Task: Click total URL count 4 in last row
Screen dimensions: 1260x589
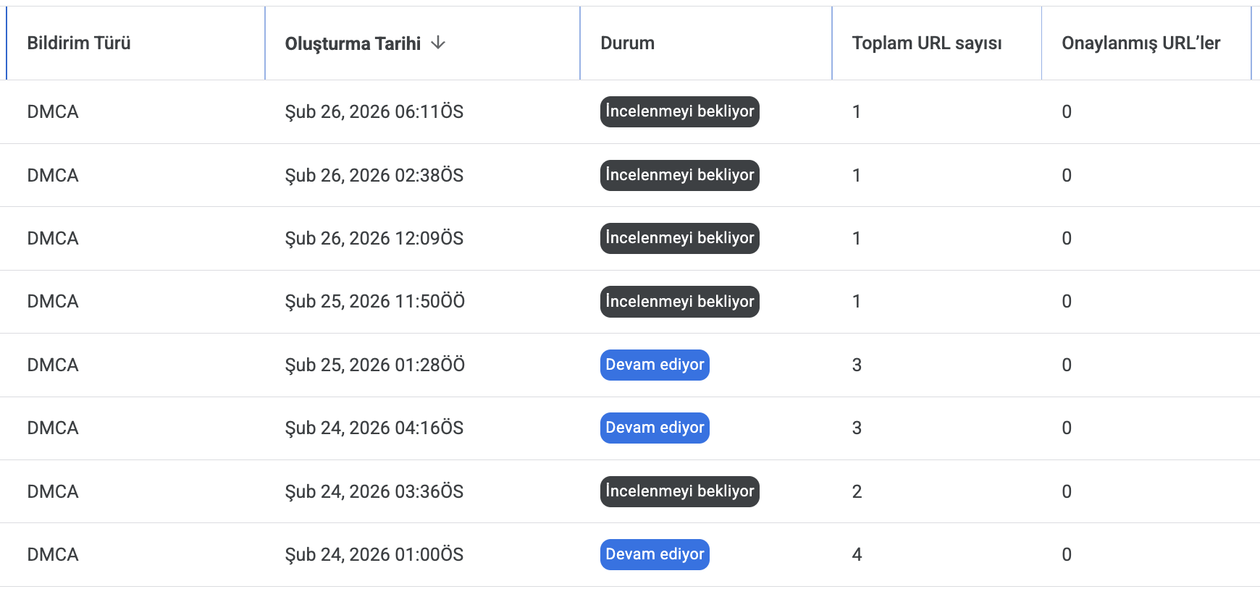Action: tap(857, 554)
